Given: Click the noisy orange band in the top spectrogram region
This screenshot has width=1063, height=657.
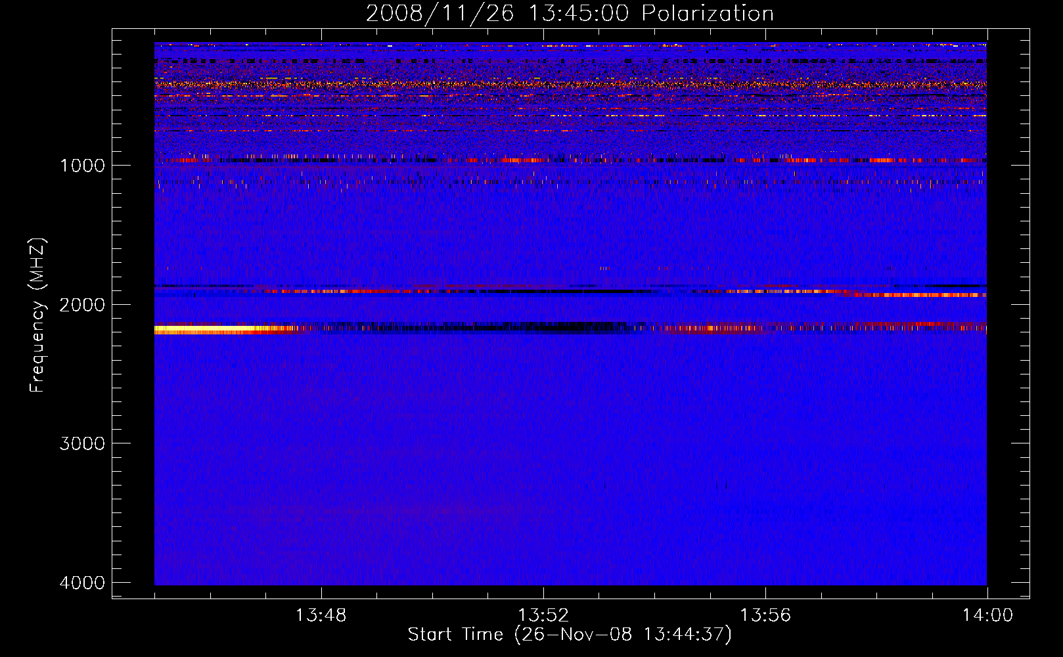Looking at the screenshot, I should 570,84.
